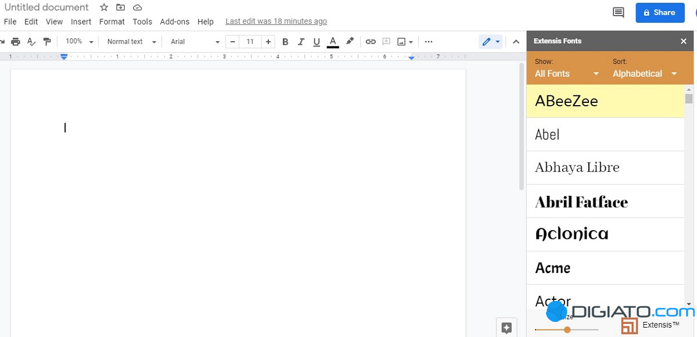Open the insert link dialog

click(371, 42)
